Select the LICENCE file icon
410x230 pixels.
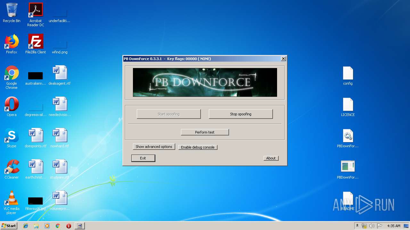click(348, 107)
